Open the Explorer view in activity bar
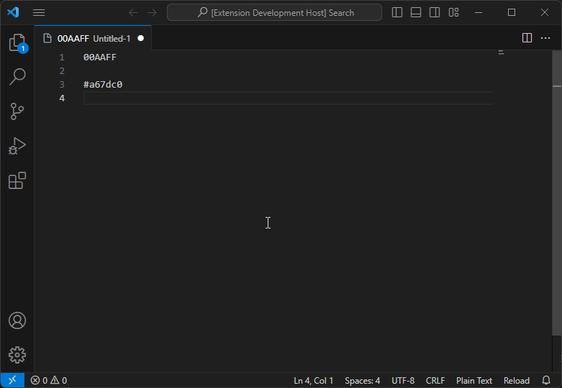 17,43
